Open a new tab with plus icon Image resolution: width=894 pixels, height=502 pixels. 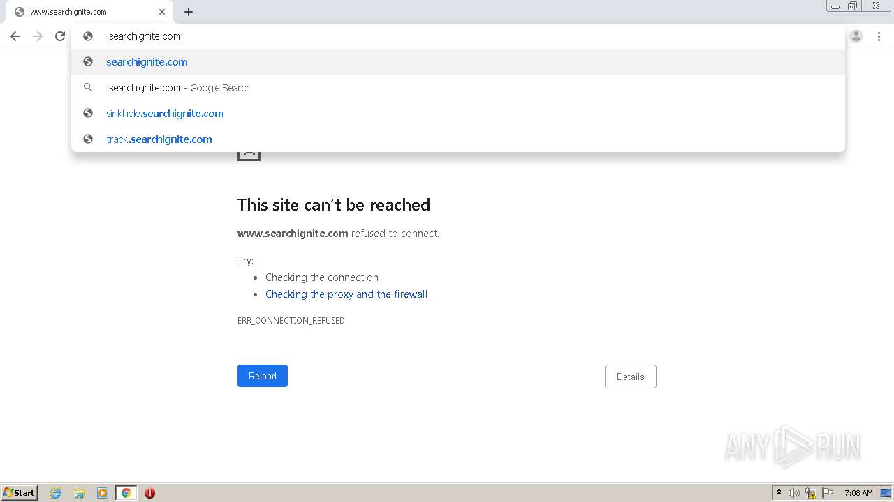click(x=189, y=12)
